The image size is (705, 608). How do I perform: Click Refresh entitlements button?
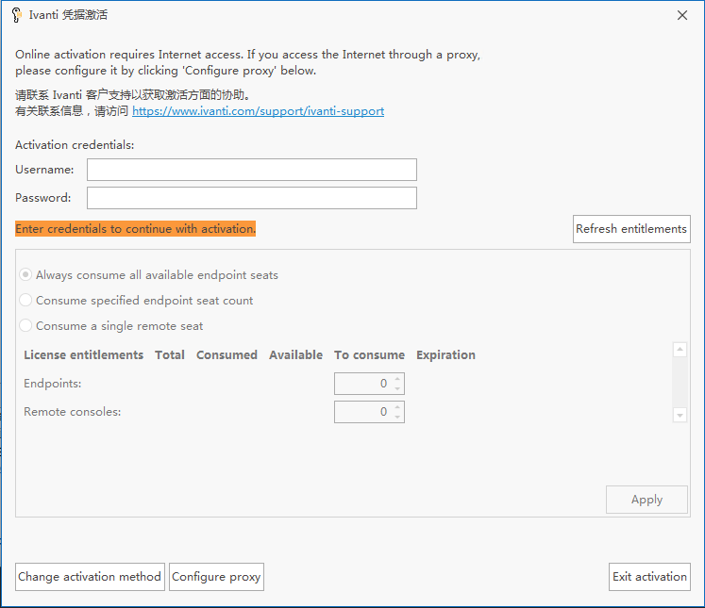pyautogui.click(x=631, y=229)
